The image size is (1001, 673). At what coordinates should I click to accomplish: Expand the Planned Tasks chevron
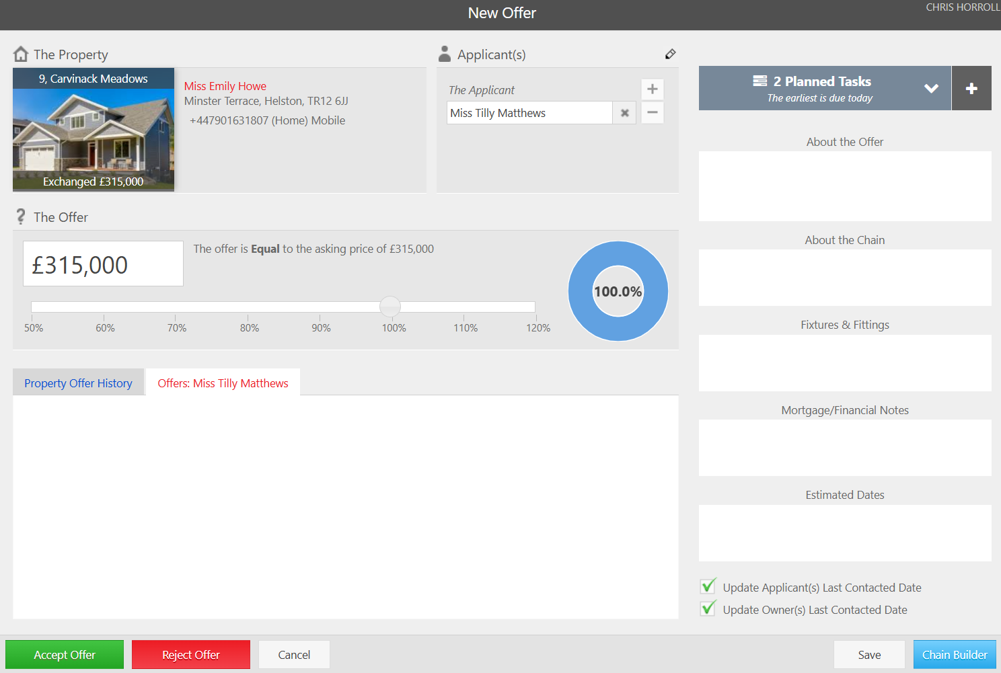click(x=931, y=88)
